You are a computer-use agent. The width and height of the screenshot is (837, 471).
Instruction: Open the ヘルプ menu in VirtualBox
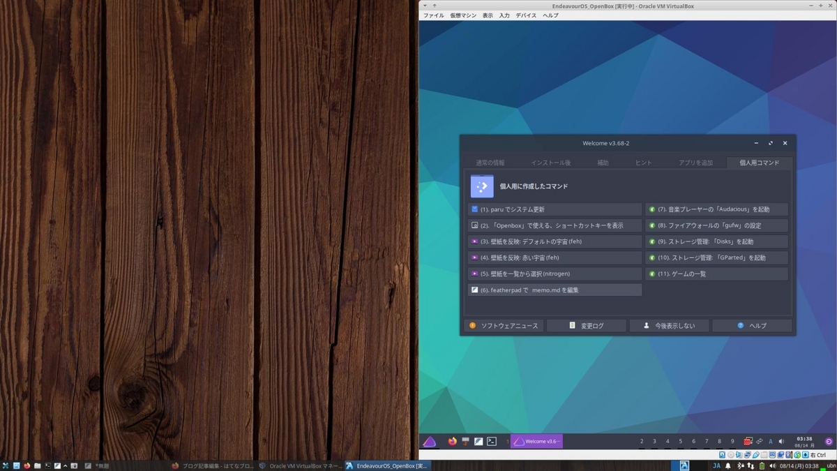(550, 15)
